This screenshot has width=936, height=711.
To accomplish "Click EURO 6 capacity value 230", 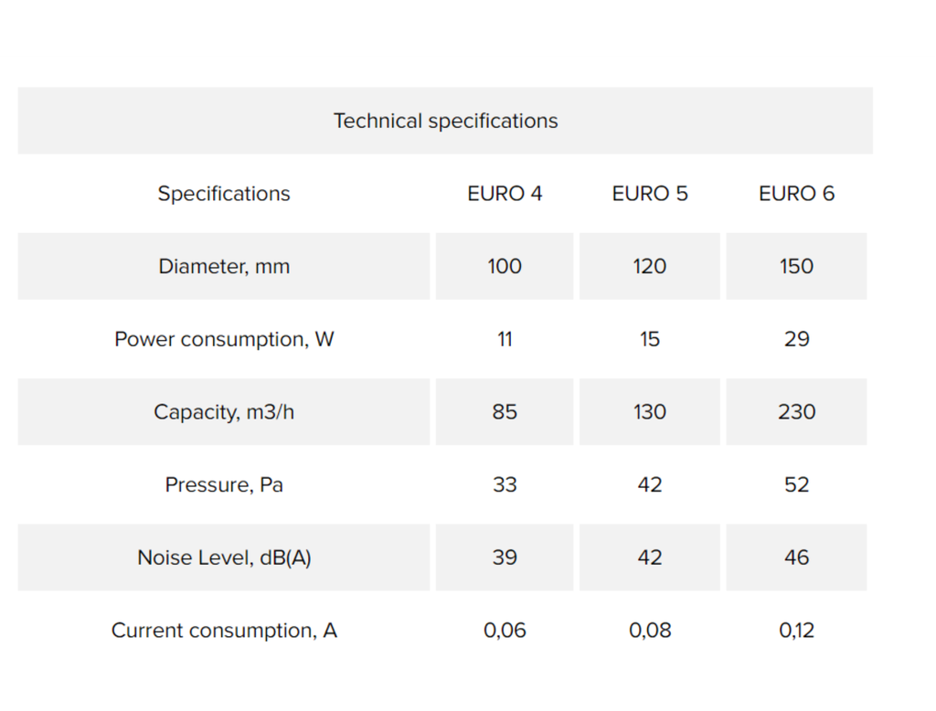I will [796, 412].
